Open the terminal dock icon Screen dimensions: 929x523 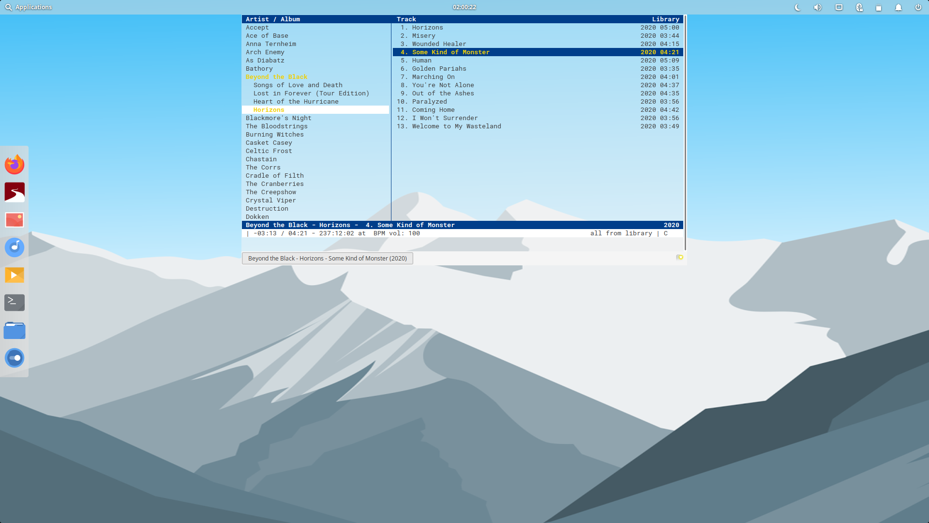(x=15, y=303)
